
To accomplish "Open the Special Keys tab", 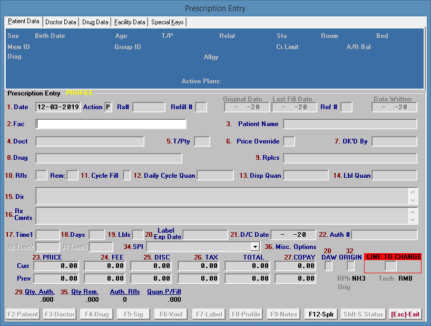I will tap(168, 22).
